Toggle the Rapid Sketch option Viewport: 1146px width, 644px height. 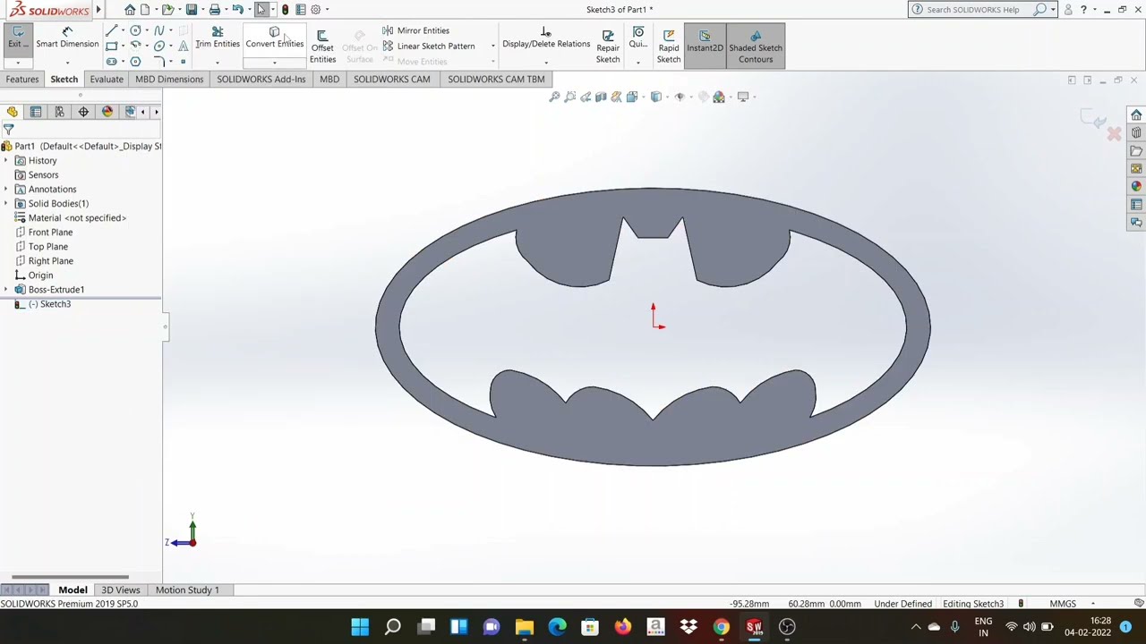[x=669, y=47]
